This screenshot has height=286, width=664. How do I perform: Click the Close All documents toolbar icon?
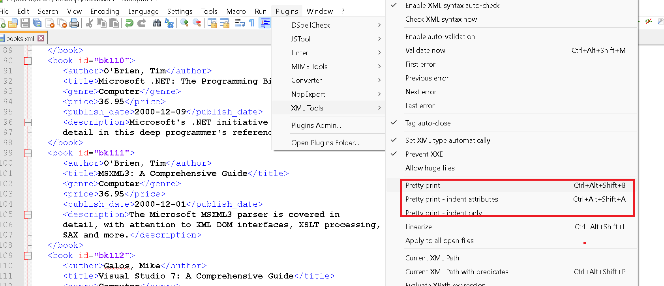point(62,23)
